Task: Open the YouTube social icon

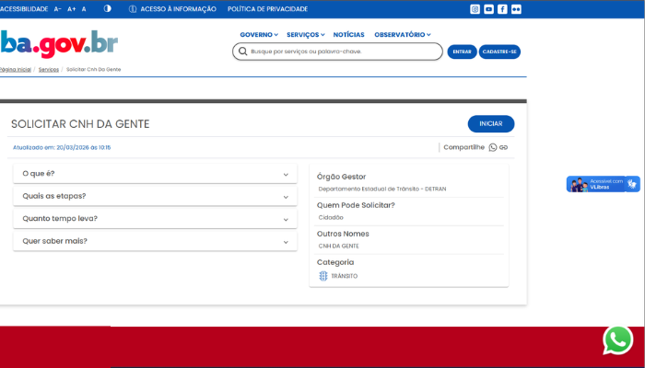Action: [x=488, y=9]
